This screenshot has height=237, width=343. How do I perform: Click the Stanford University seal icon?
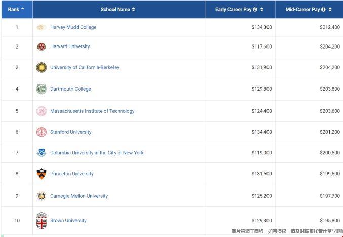[42, 132]
